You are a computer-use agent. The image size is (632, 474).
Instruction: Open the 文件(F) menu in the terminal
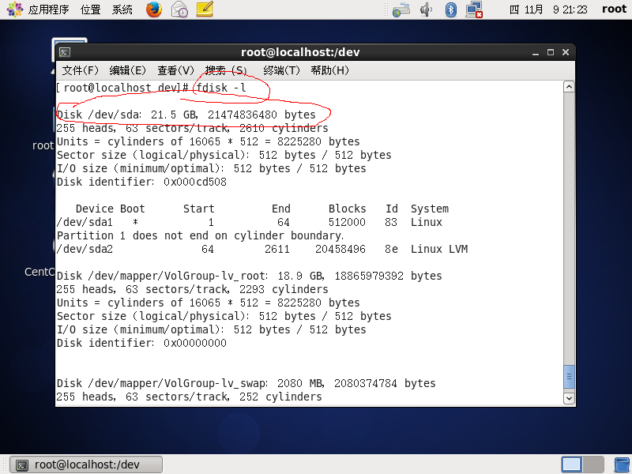click(80, 70)
